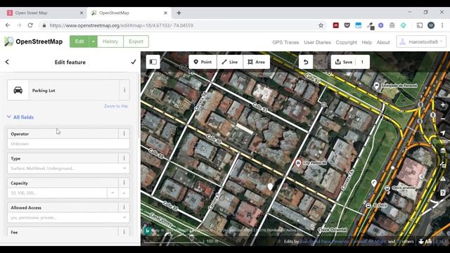Confirm edits with the checkmark icon
The image size is (450, 253).
click(134, 62)
